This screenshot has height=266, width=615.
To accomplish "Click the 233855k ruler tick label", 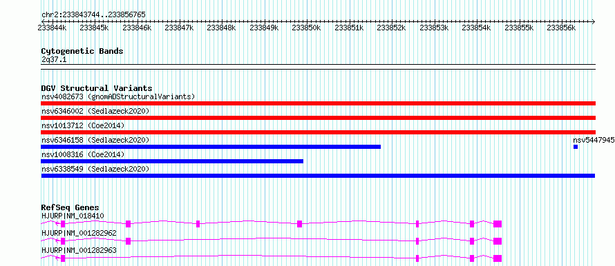I will point(520,28).
